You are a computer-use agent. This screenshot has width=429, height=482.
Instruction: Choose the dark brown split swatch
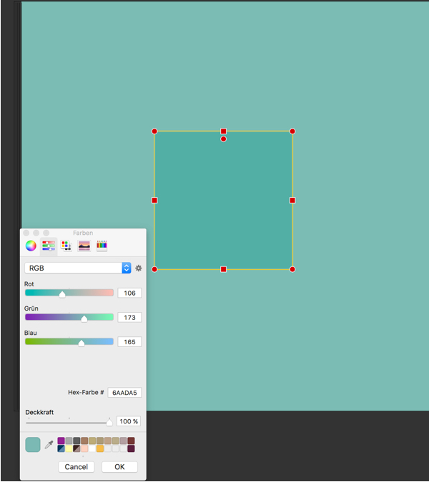(77, 448)
